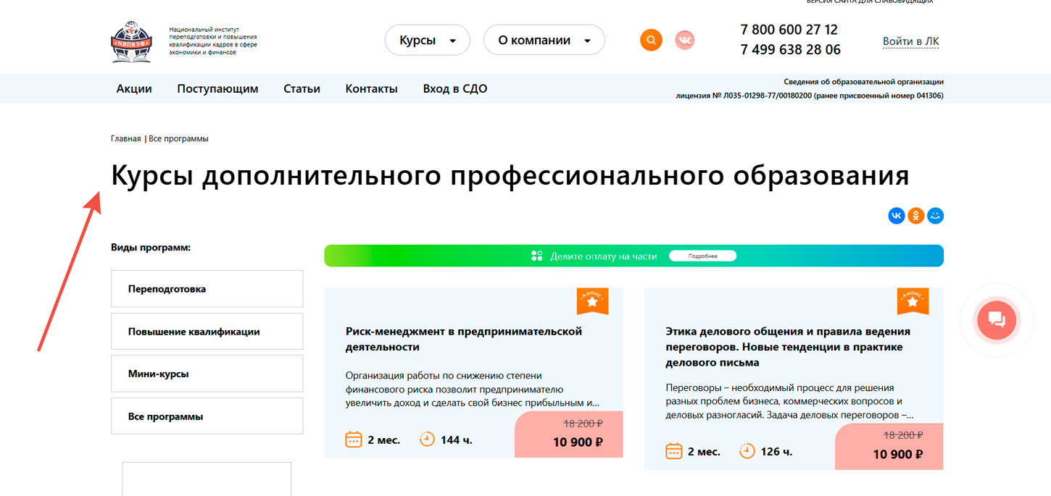Click main heading Курсы дополнительного профессионального образования
Screen dimensions: 1051x496
510,176
